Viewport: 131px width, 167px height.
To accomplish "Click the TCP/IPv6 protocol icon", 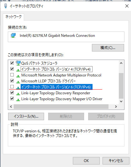I will click(x=18, y=88).
